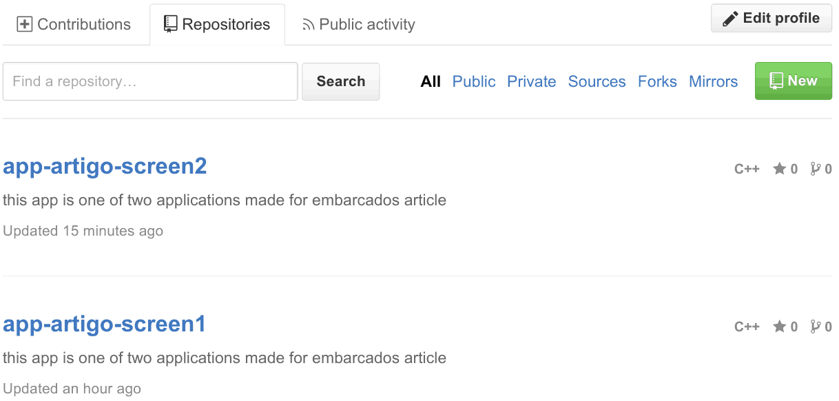Screen dimensions: 839x401
Task: Select the All repositories filter
Action: click(431, 81)
